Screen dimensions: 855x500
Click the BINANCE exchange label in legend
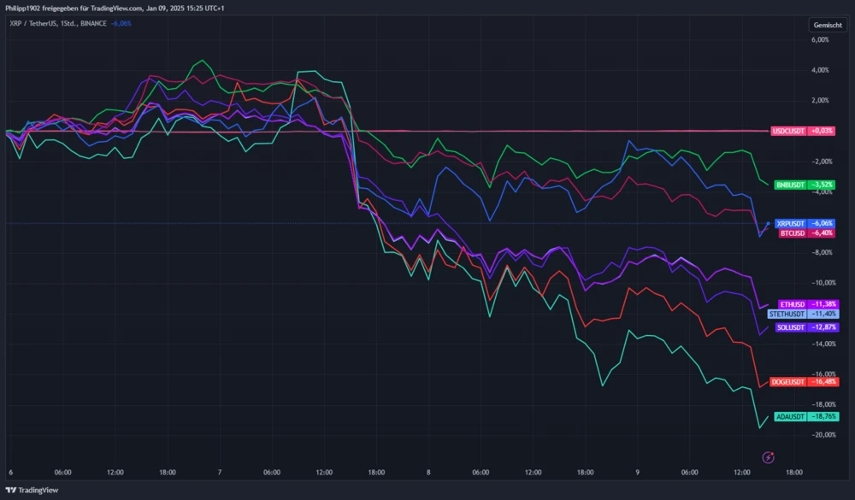(93, 23)
